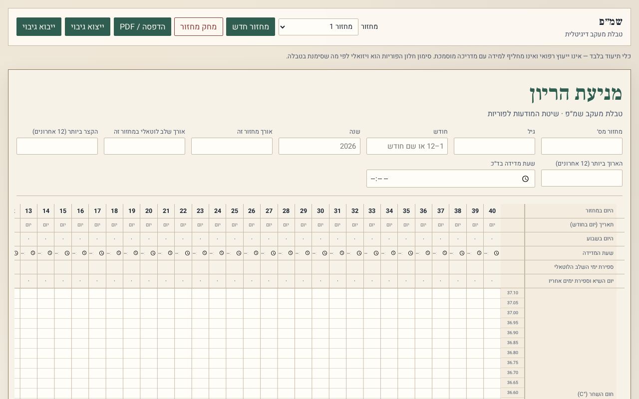Click the date cell for day 40
The height and width of the screenshot is (399, 639).
coord(492,225)
